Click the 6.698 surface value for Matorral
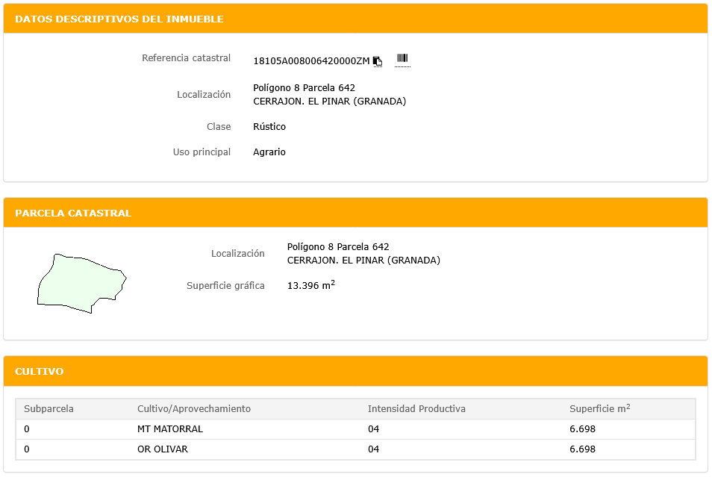The width and height of the screenshot is (712, 477). point(582,429)
